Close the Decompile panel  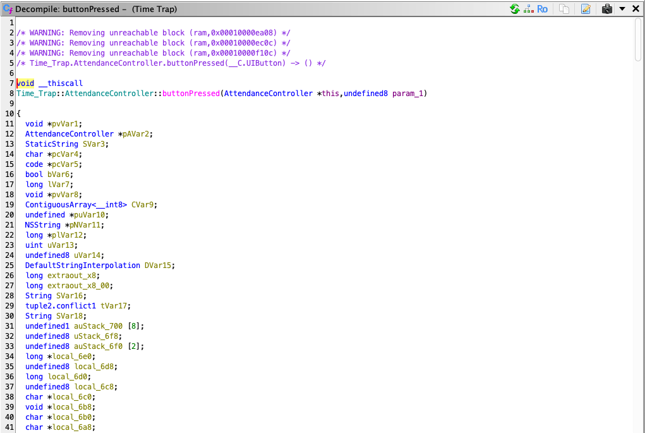tap(636, 9)
